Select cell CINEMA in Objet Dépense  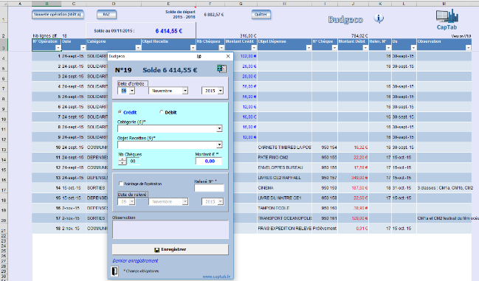click(x=284, y=188)
